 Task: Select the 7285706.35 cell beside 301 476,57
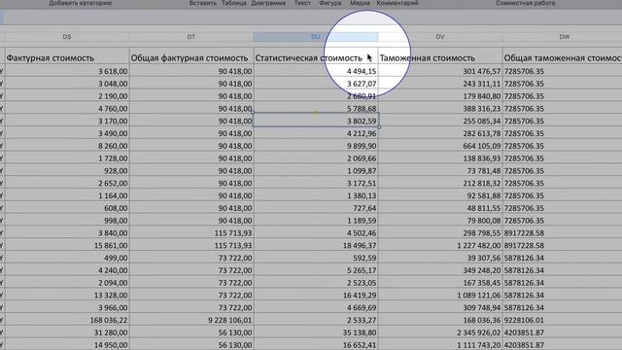pos(562,71)
